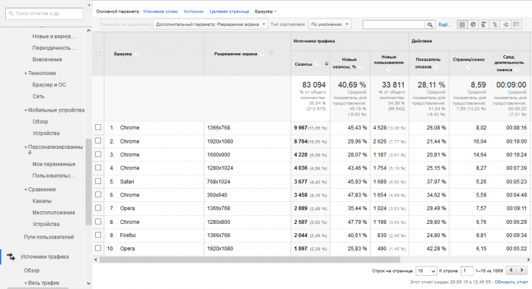532x289 pixels.
Task: Tick the checkbox for Safari row
Action: pyautogui.click(x=98, y=181)
